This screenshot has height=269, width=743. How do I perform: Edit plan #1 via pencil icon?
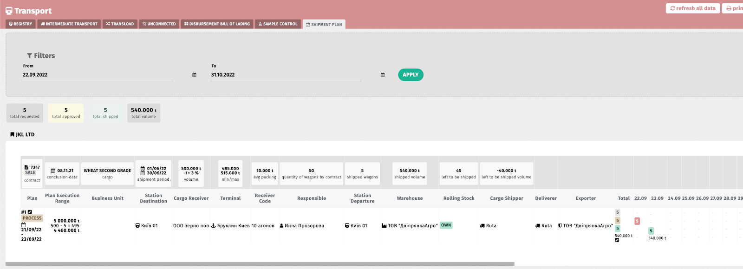pyautogui.click(x=30, y=212)
